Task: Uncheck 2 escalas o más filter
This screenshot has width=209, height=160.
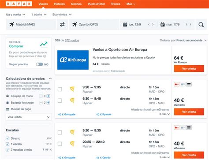Action: [7, 149]
